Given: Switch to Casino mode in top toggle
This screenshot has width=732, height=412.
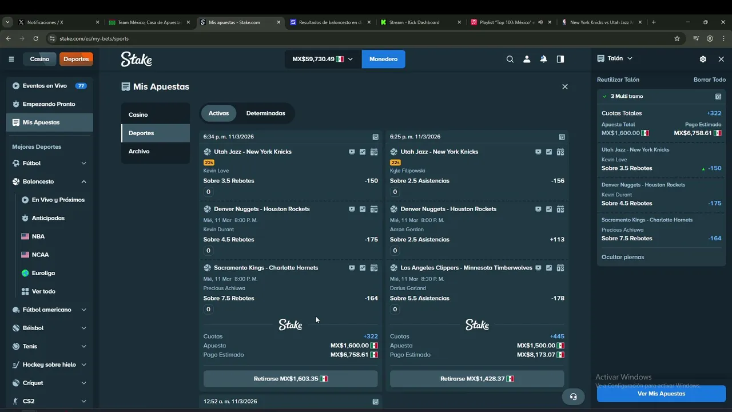Looking at the screenshot, I should [x=39, y=59].
